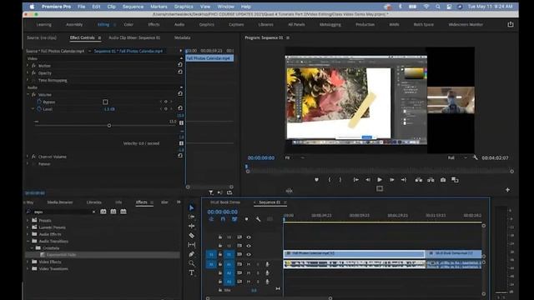Reset Channel Volume effect

coord(180,155)
